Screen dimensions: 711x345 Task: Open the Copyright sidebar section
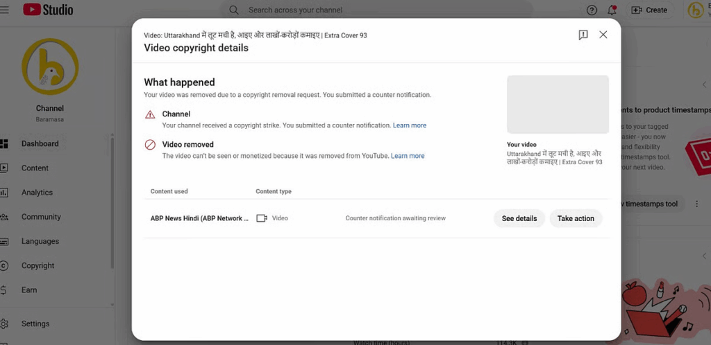click(37, 266)
